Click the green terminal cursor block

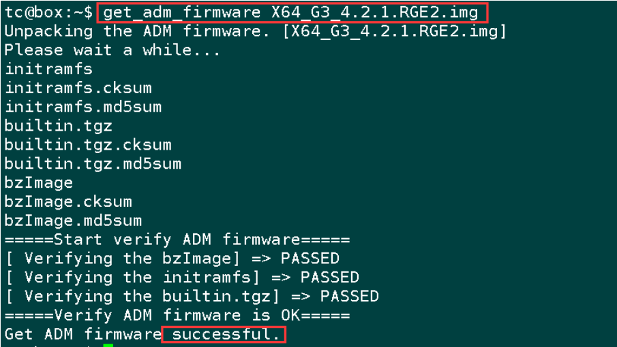[108, 346]
